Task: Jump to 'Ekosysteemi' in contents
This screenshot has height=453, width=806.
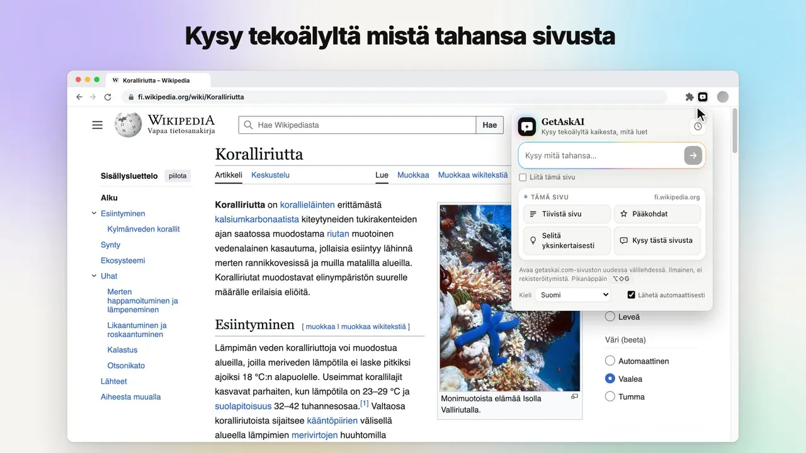Action: click(123, 260)
